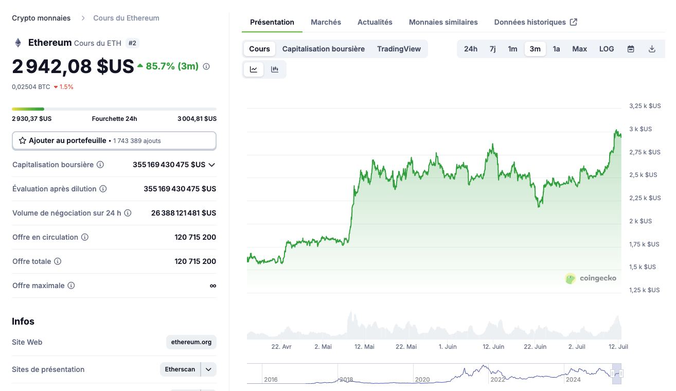This screenshot has width=676, height=391.
Task: Set chart range to 3m
Action: point(535,49)
